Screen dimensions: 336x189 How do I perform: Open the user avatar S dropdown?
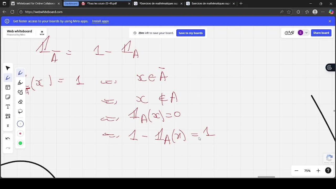pos(303,33)
